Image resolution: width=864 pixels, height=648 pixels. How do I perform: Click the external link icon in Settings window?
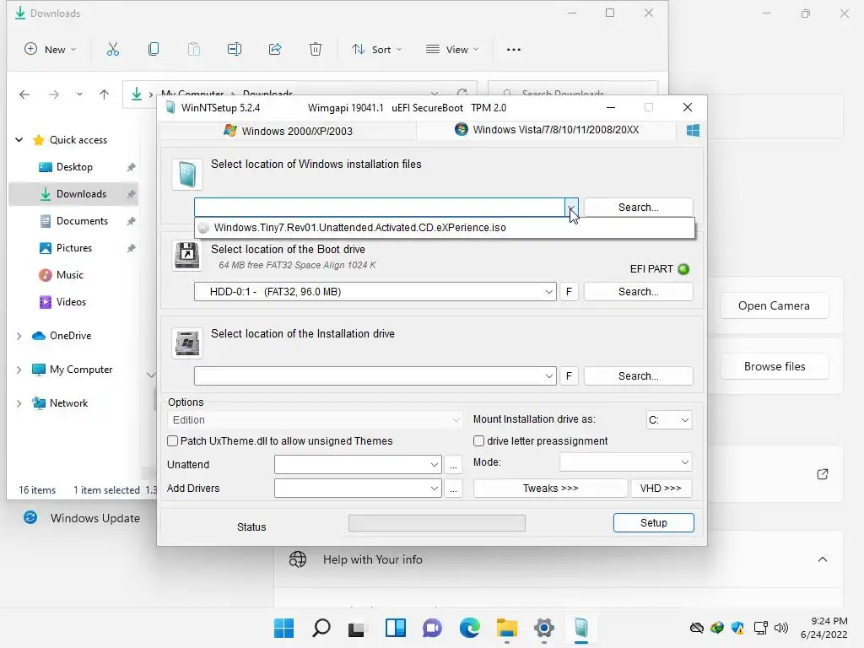click(822, 474)
